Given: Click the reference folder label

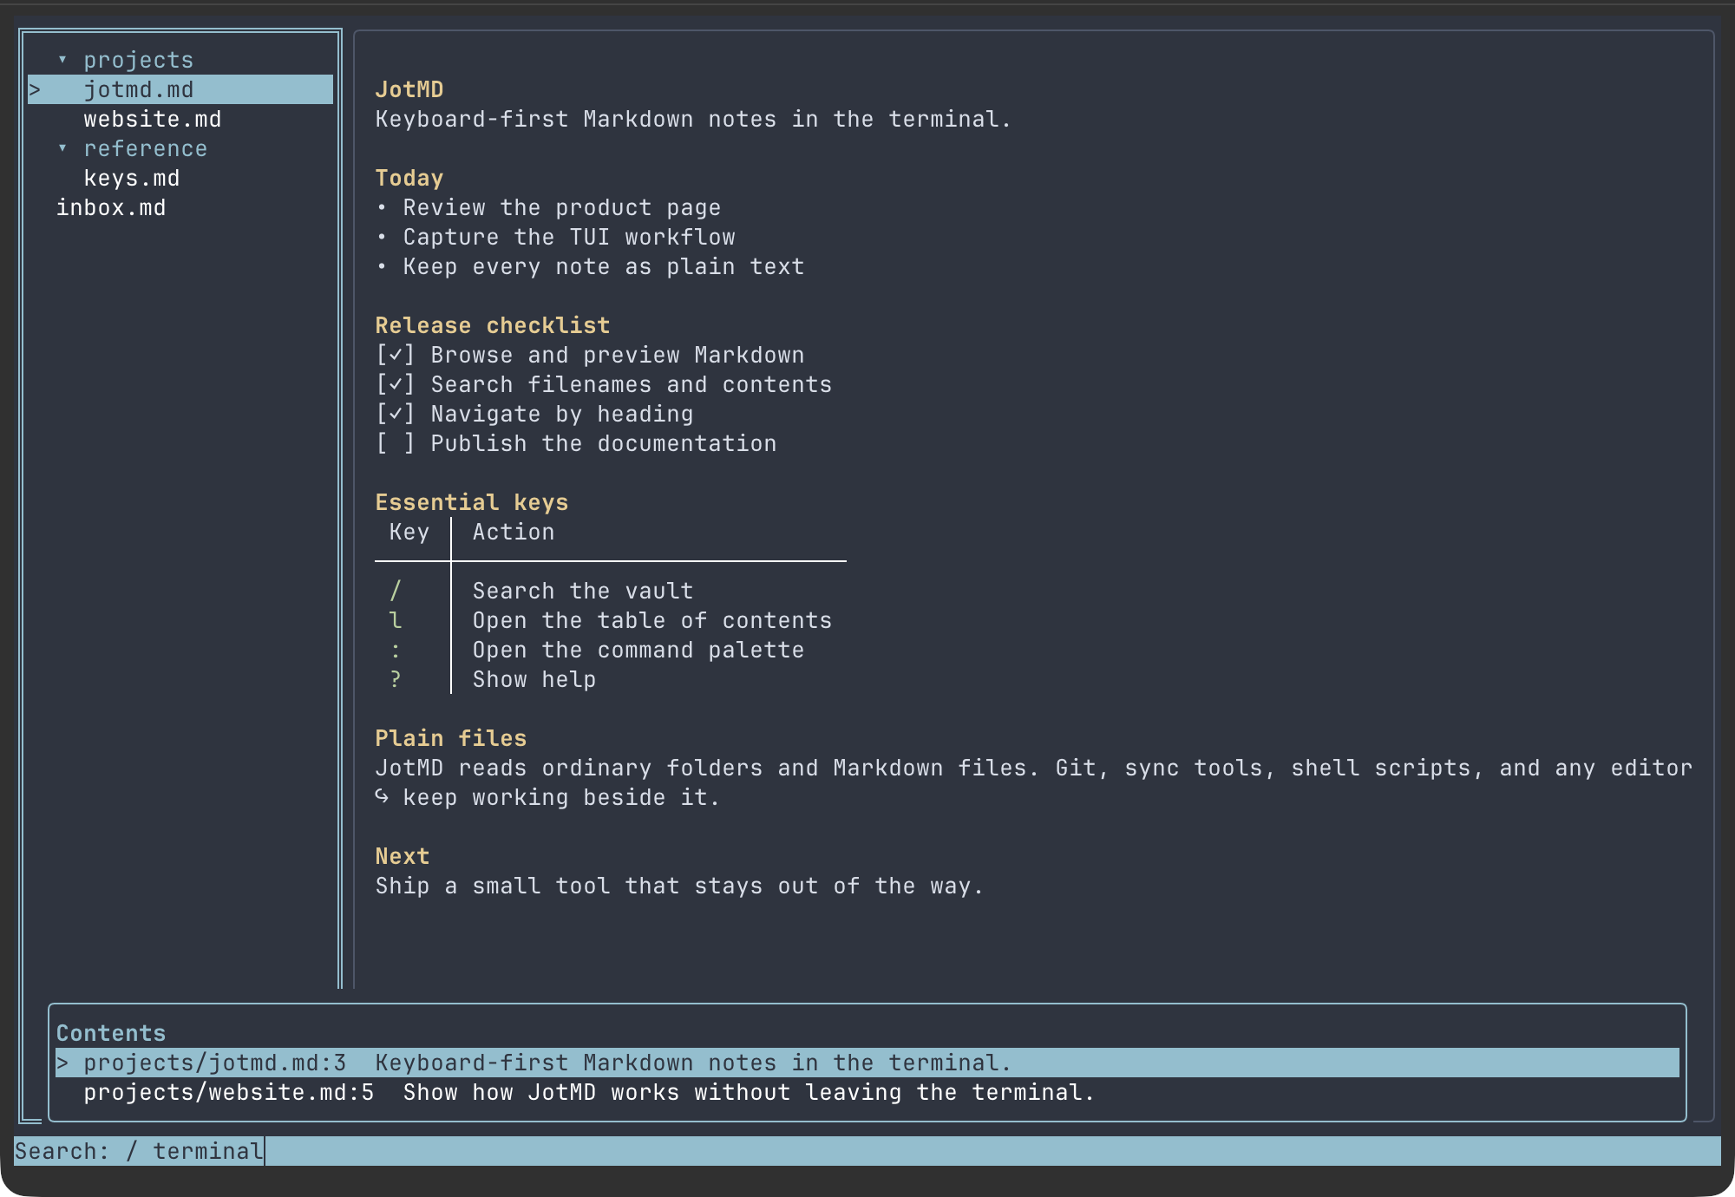Looking at the screenshot, I should click(146, 148).
